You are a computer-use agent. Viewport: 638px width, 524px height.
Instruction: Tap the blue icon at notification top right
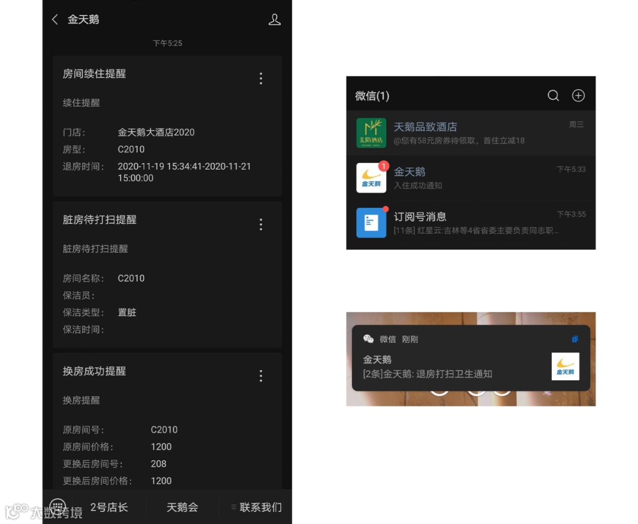(x=575, y=339)
